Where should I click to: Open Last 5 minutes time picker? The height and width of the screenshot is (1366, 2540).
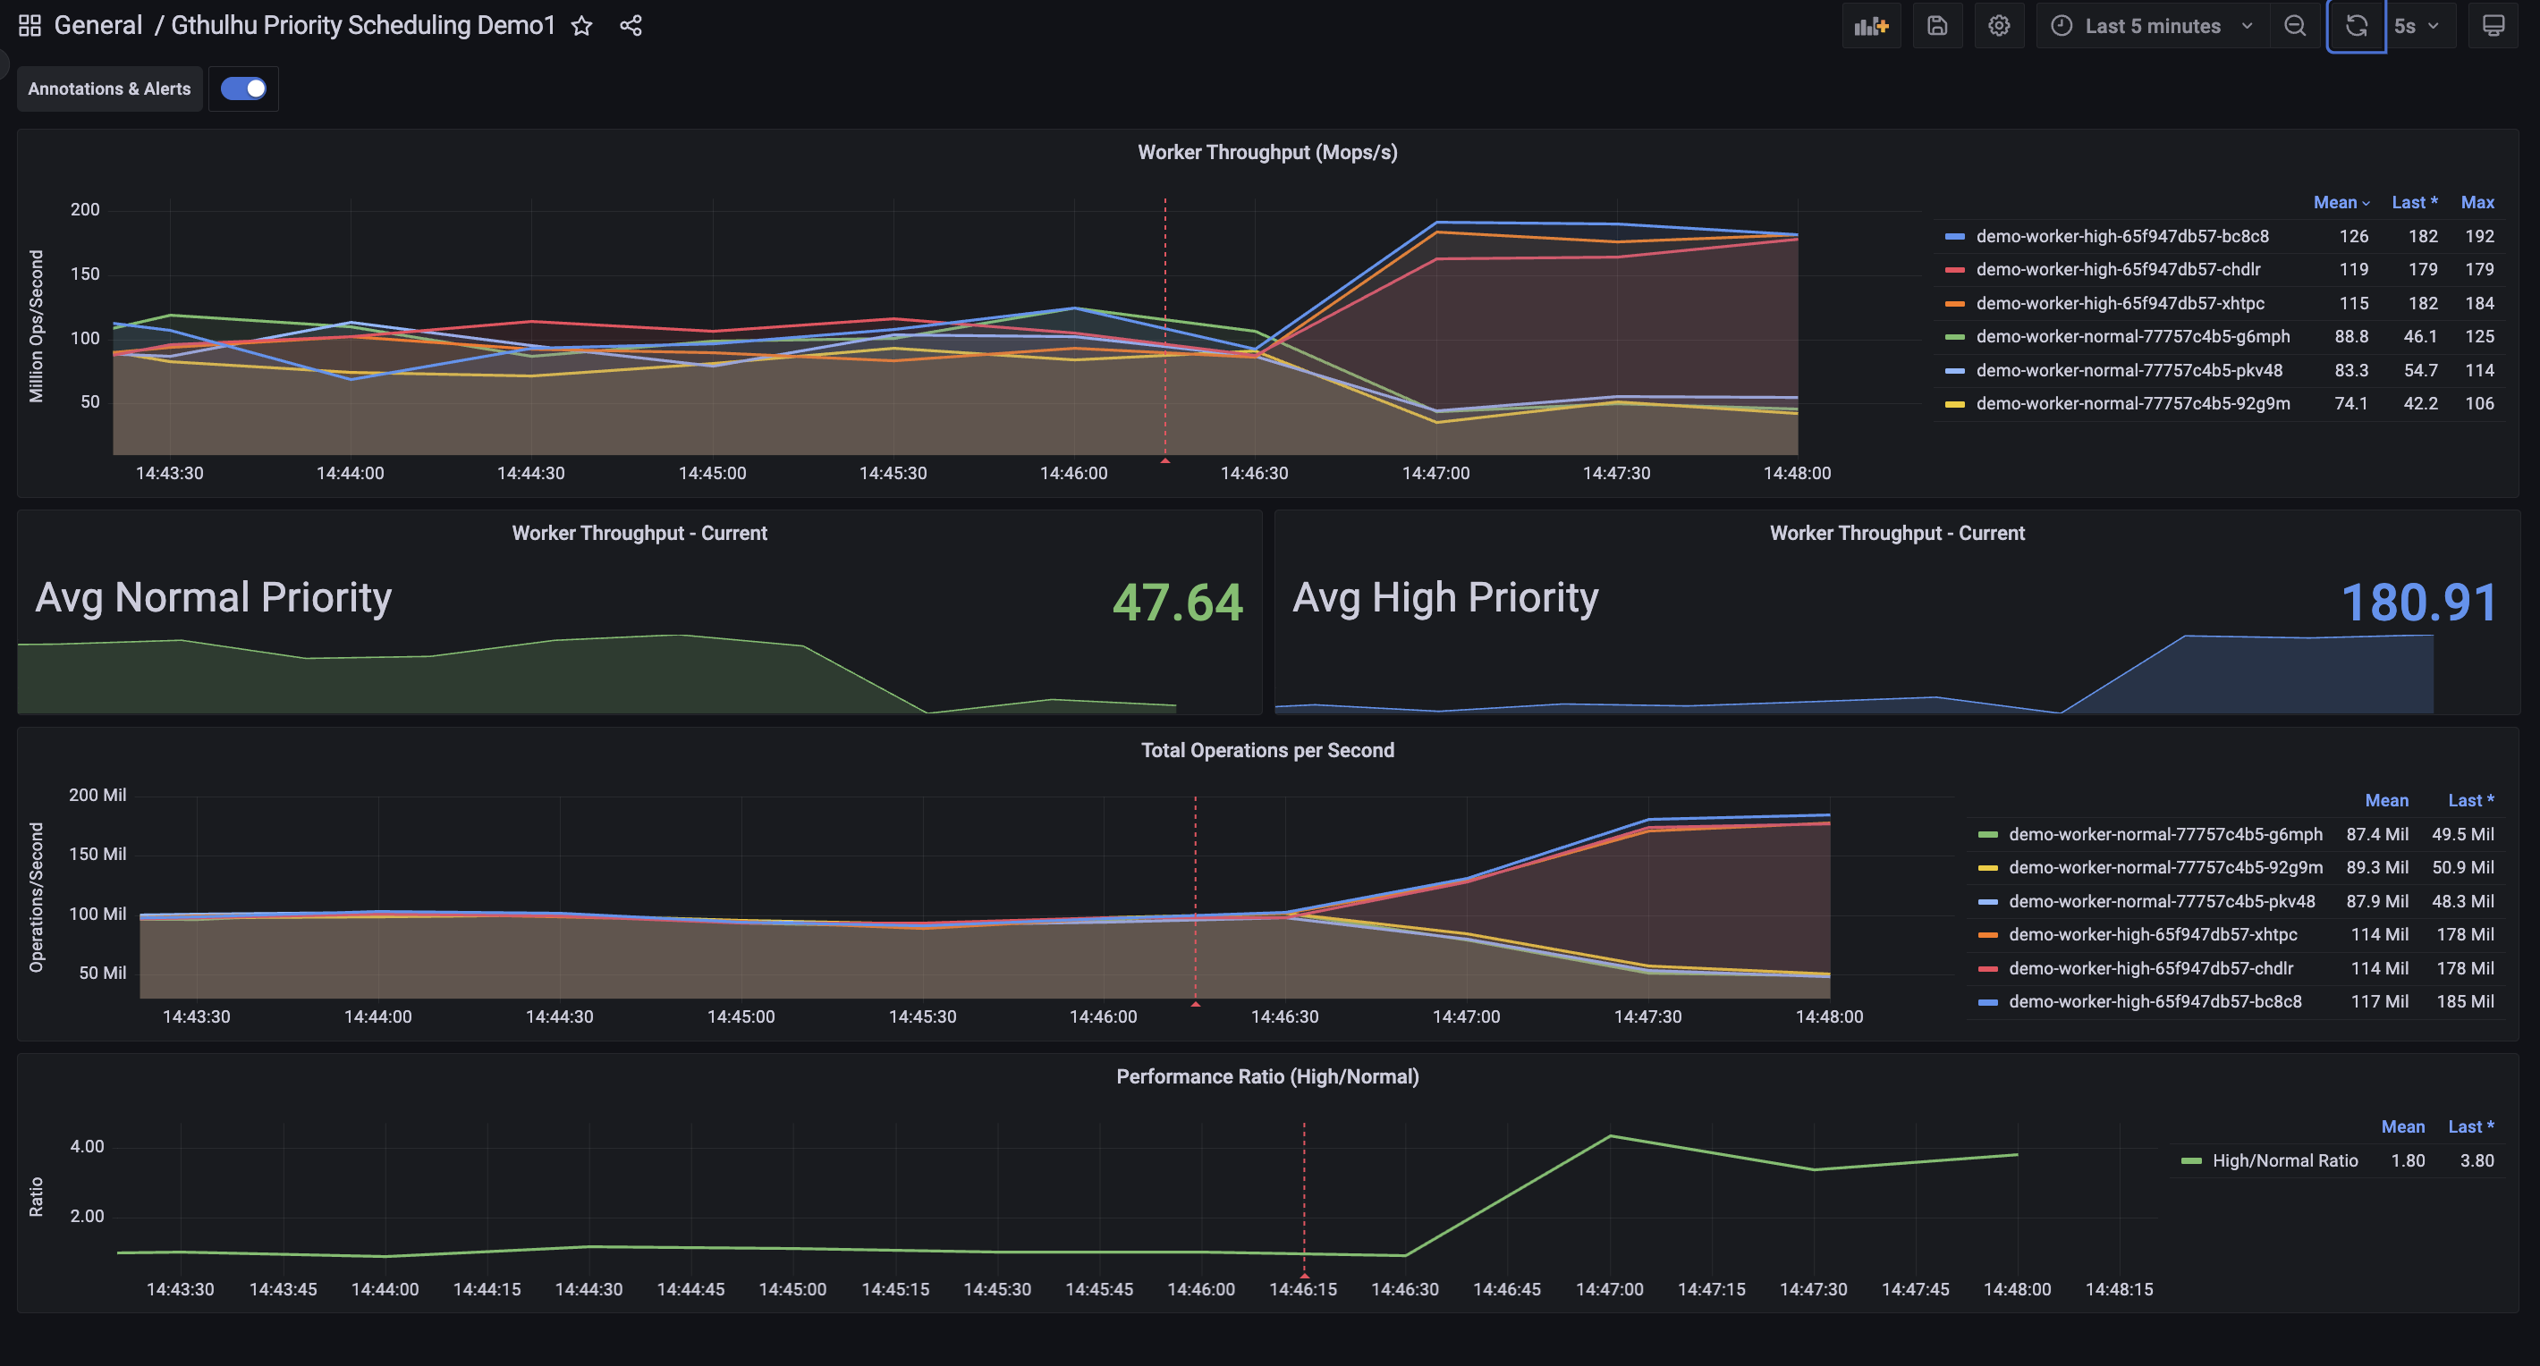(2154, 26)
